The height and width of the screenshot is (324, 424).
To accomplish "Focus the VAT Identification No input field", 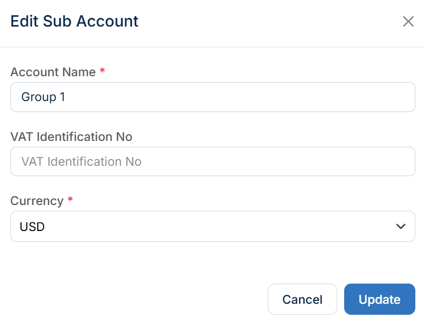I will point(212,162).
